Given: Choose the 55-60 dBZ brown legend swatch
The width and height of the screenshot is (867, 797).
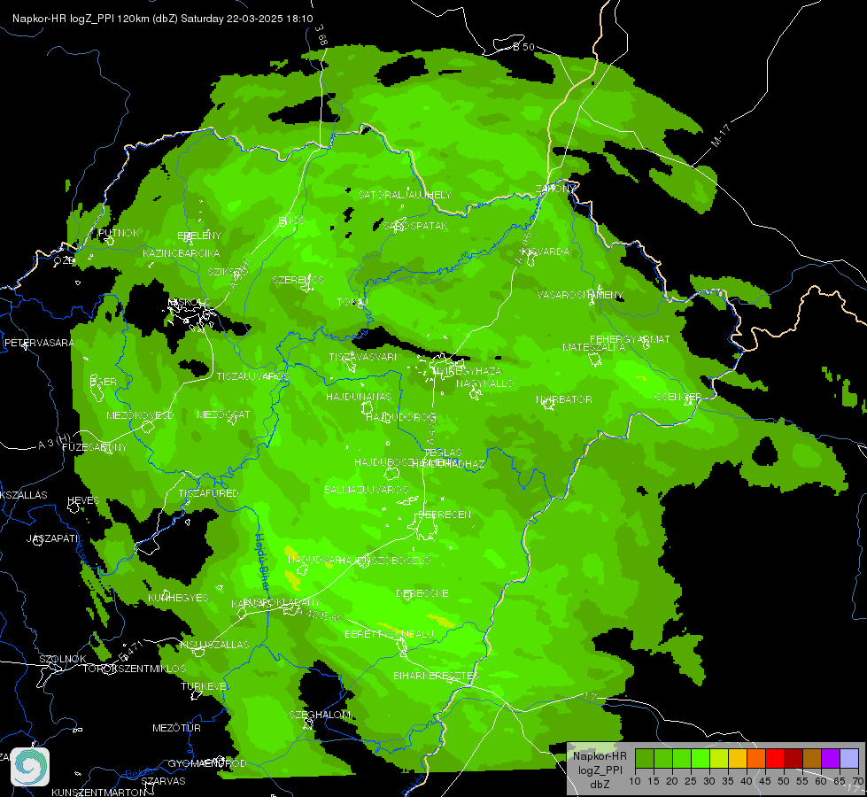Looking at the screenshot, I should pyautogui.click(x=812, y=759).
